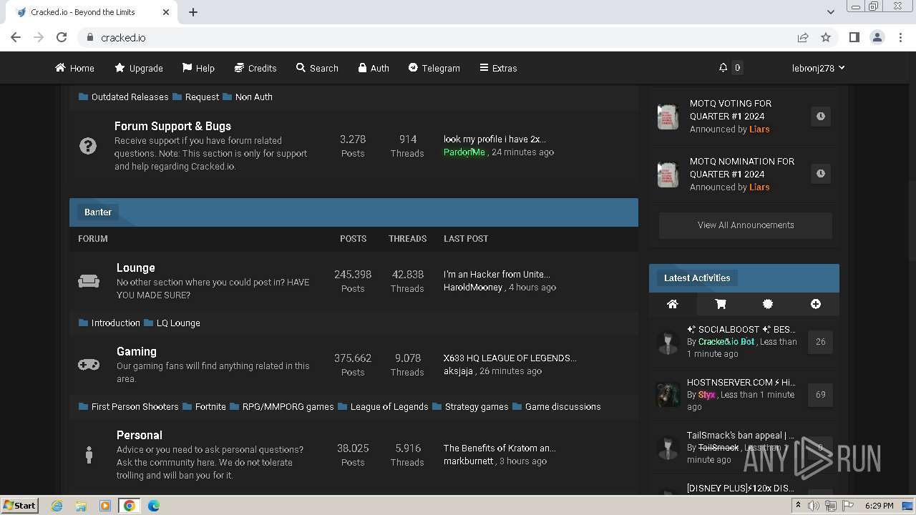
Task: Reload the cracked.io page
Action: point(62,37)
